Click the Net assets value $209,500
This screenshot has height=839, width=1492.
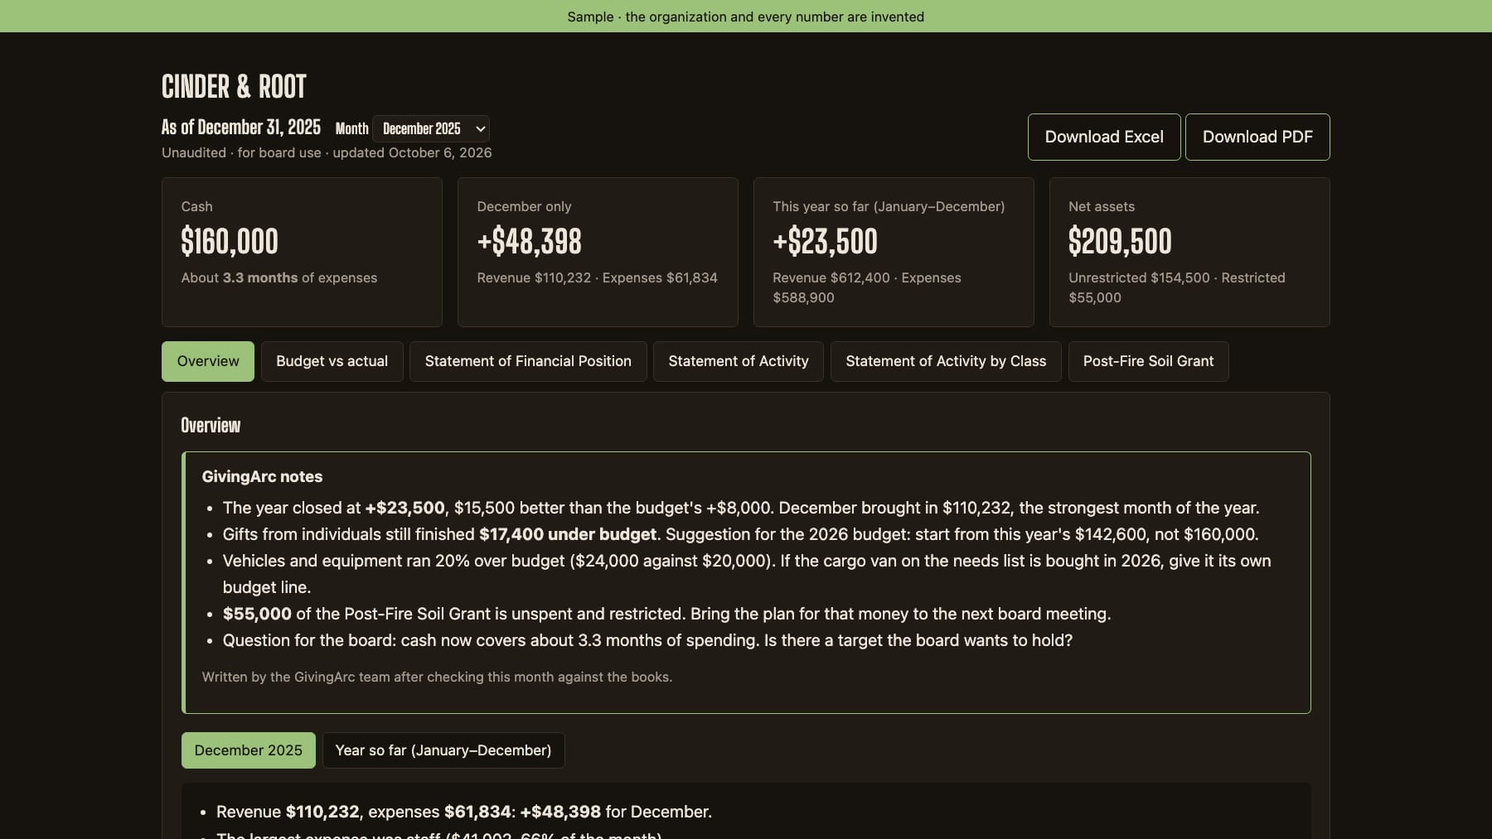(1120, 241)
